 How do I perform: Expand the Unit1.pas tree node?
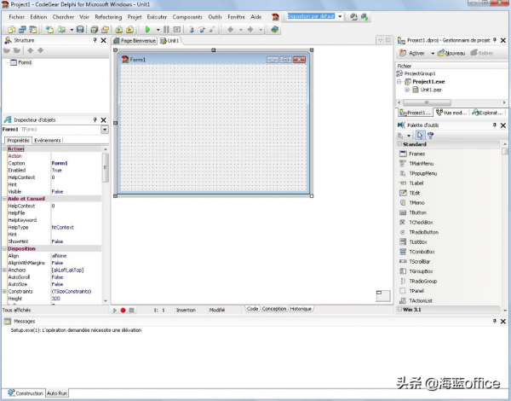point(408,89)
